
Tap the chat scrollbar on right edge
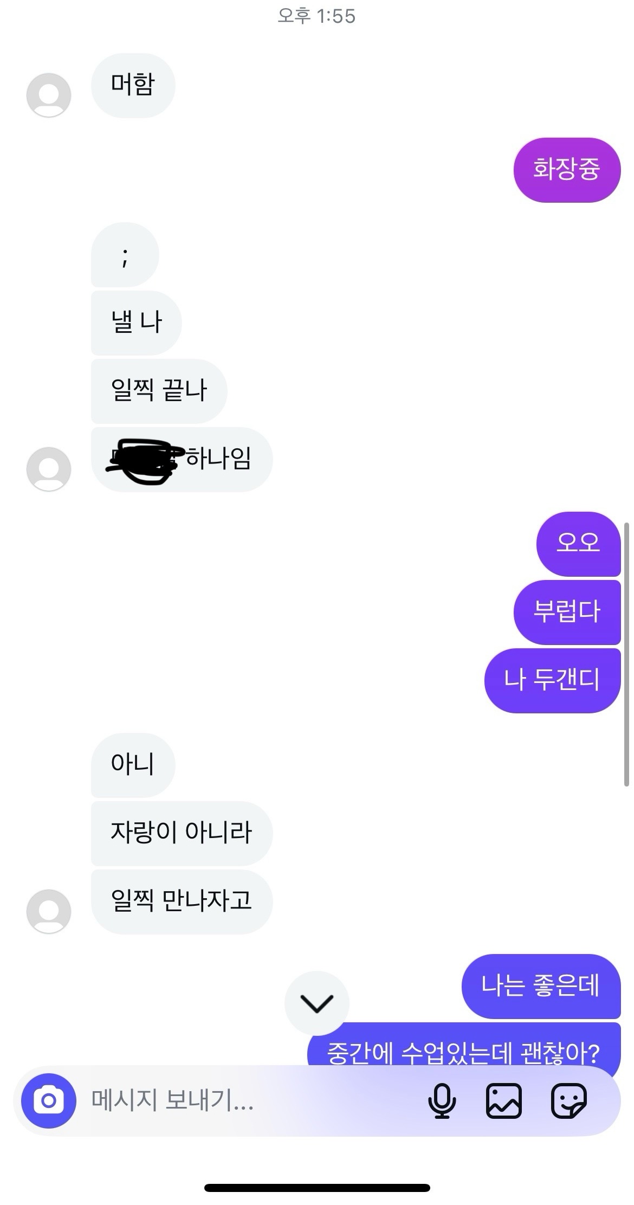[x=626, y=654]
